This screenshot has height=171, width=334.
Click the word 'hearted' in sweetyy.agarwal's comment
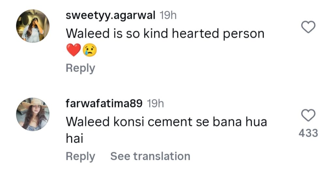point(195,34)
